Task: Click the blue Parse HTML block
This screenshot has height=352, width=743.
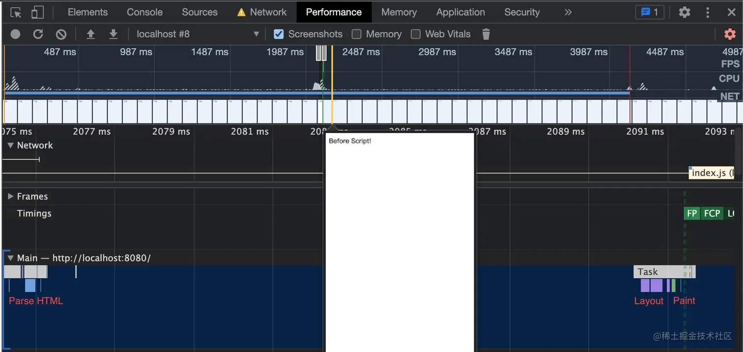Action: tap(30, 286)
